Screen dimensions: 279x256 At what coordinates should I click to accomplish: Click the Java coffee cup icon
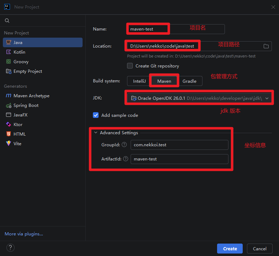pos(9,42)
